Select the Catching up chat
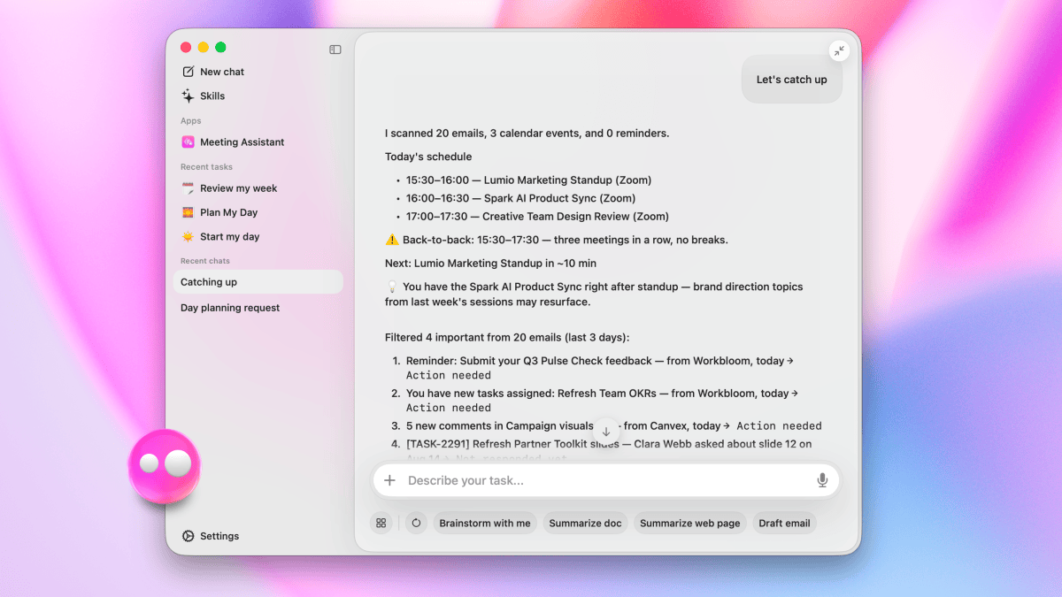 [257, 282]
